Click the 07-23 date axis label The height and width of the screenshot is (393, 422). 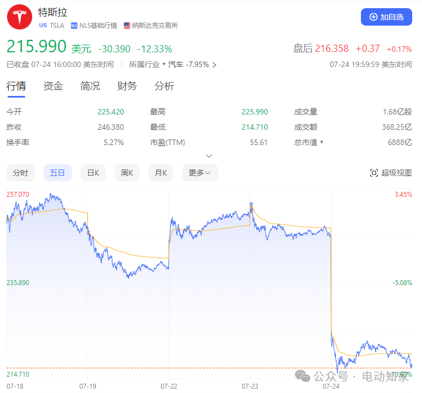[250, 386]
